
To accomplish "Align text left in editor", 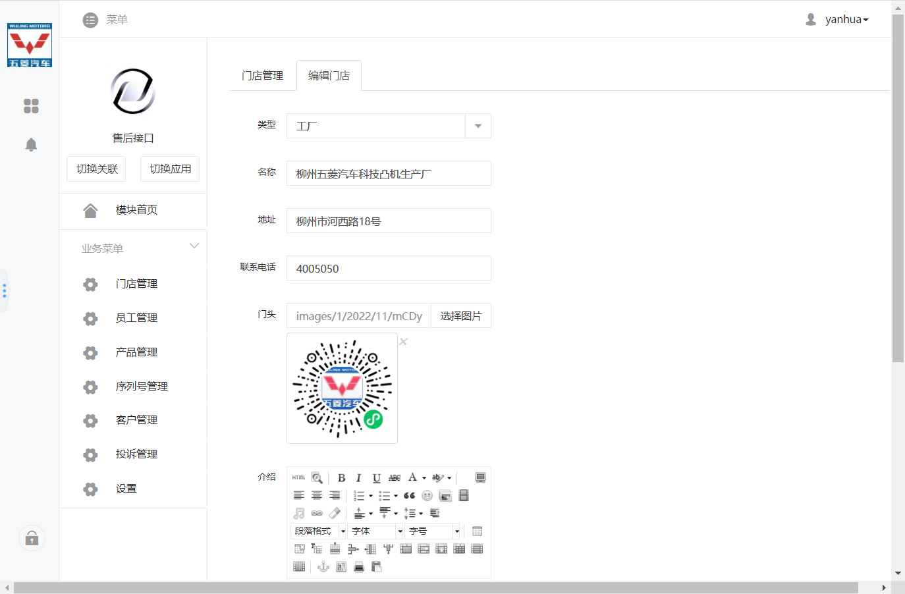I will [x=298, y=495].
